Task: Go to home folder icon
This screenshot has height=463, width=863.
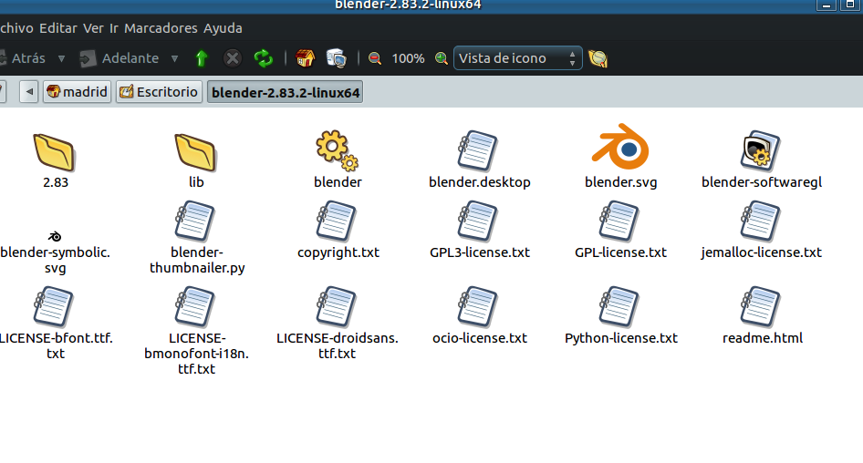Action: click(305, 58)
